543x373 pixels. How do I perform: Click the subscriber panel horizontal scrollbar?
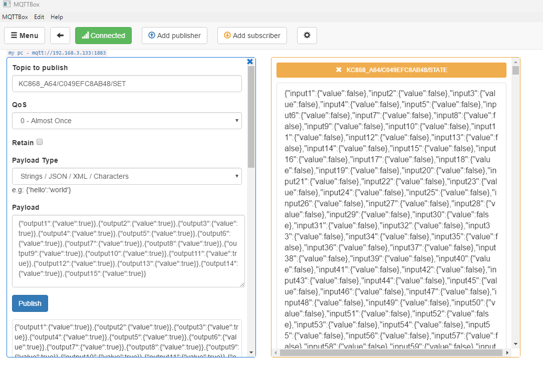point(391,352)
